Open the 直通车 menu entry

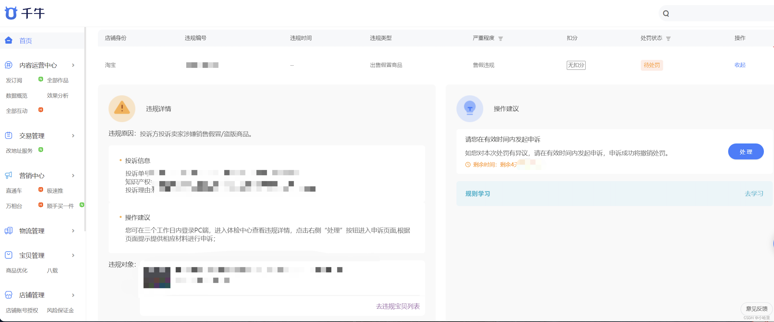point(14,191)
